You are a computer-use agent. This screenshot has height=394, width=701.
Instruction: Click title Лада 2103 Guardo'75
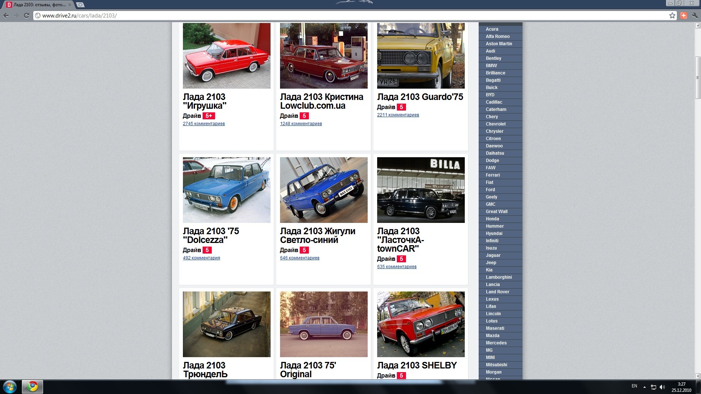tap(420, 97)
